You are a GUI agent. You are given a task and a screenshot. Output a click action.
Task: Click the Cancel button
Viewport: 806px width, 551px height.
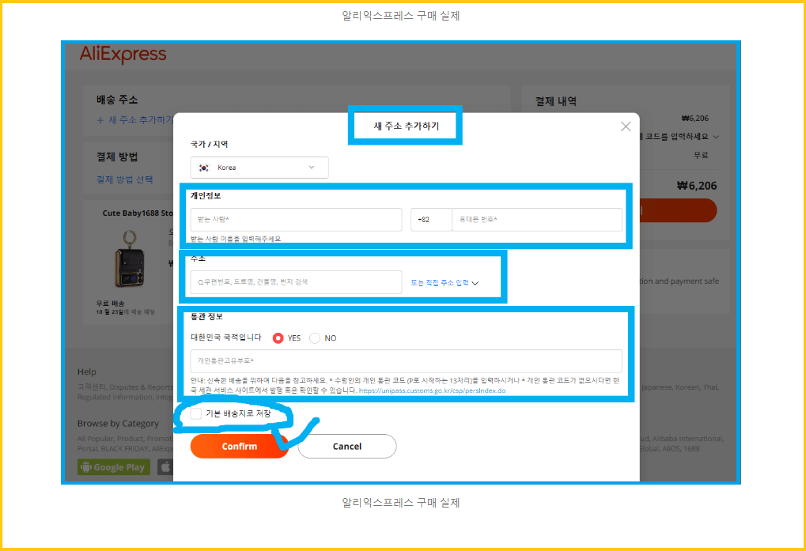pos(346,446)
